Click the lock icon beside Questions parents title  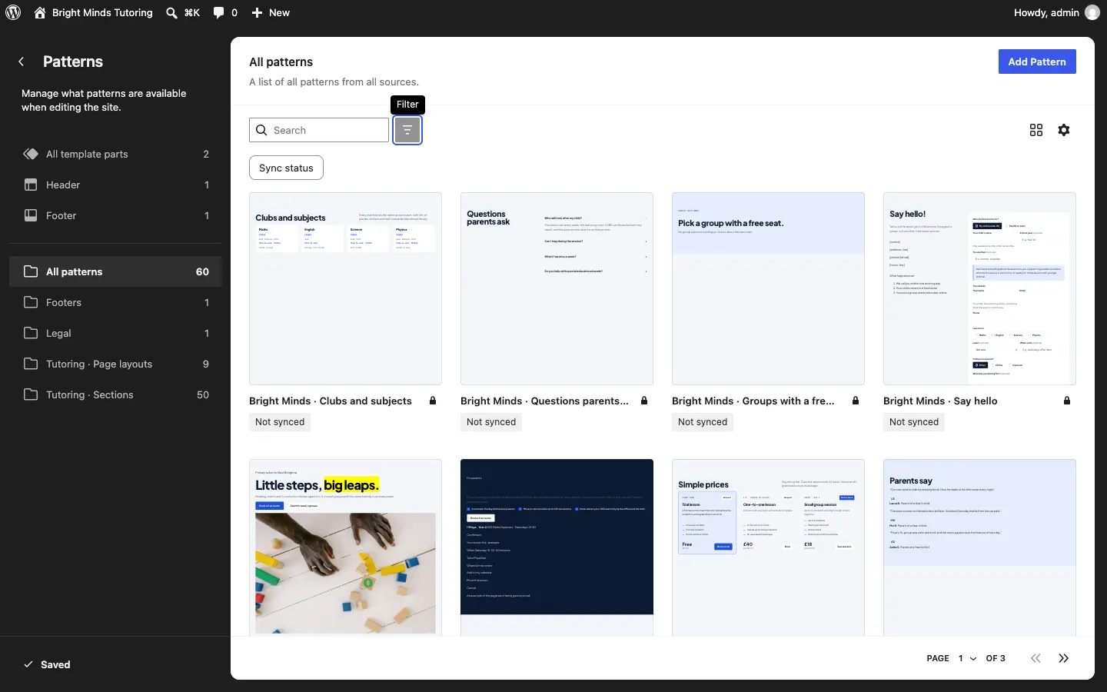[x=644, y=401]
